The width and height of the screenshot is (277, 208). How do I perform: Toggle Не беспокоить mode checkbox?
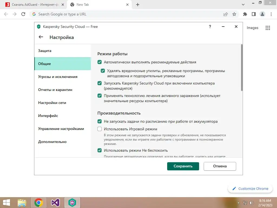[100, 150]
